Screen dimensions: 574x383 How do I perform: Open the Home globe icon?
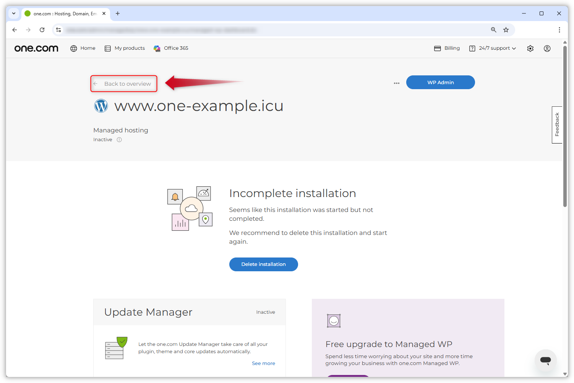pos(74,48)
